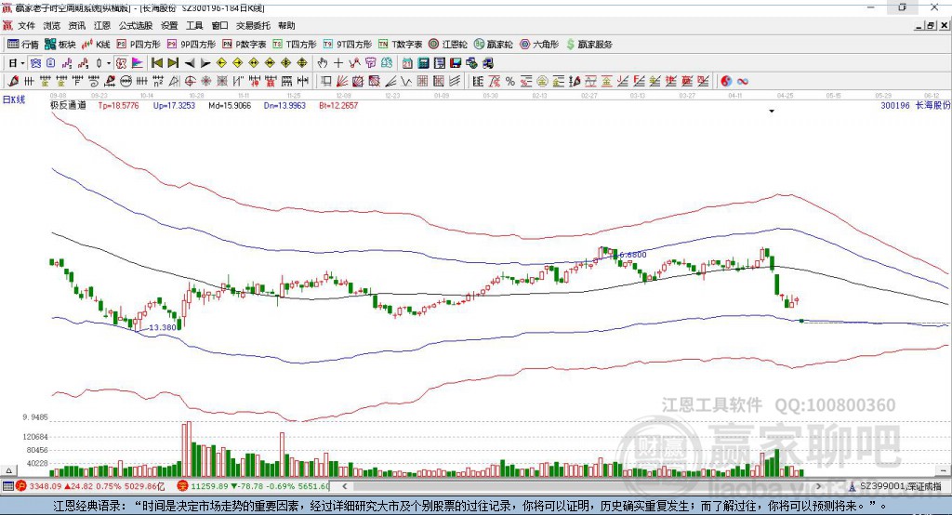Viewport: 952px width, 515px height.
Task: Click the horizontal scrollbar left arrow
Action: (345, 486)
